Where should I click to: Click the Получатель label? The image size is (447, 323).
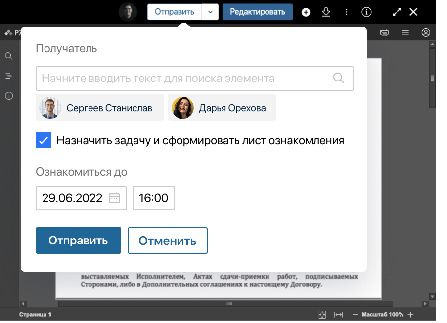pos(66,49)
